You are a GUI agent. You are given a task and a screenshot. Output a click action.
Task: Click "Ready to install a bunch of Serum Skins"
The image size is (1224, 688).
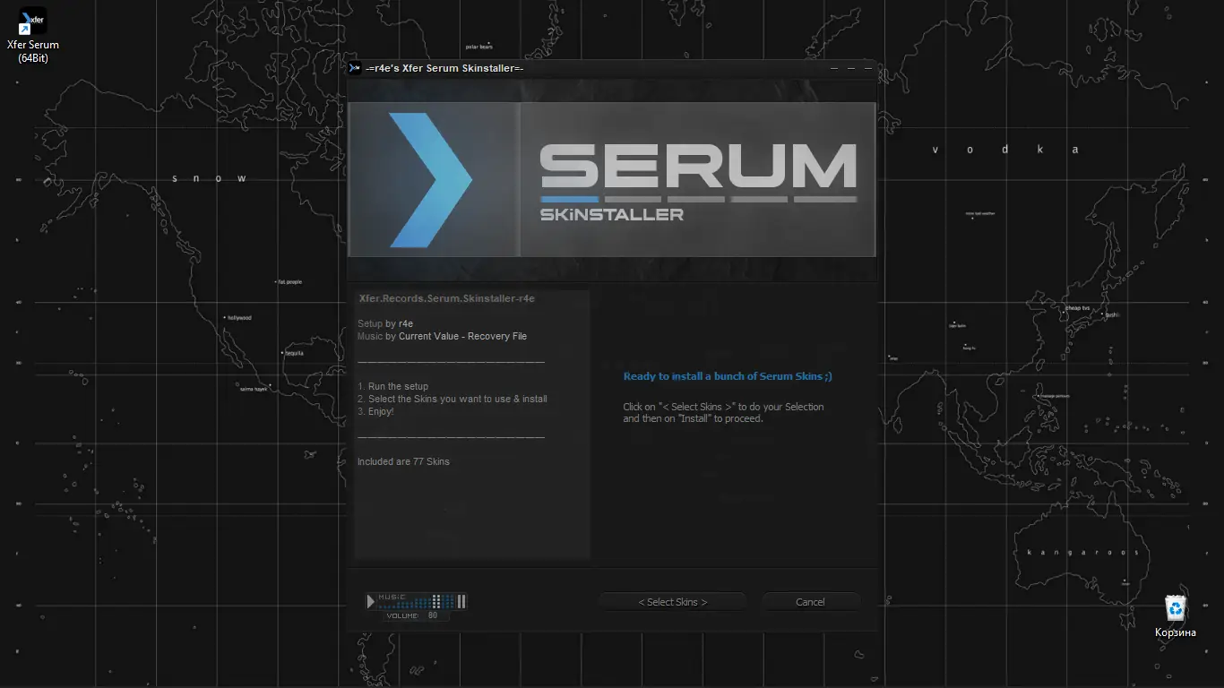(x=728, y=376)
